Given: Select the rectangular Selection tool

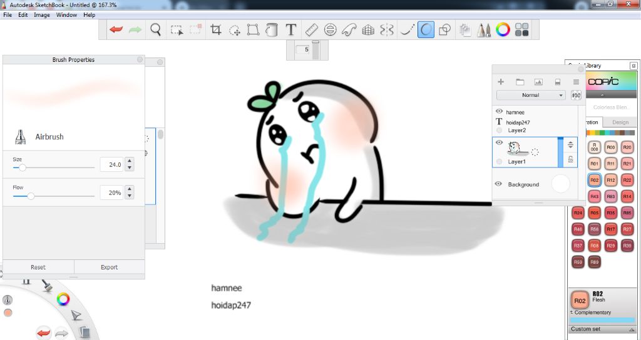Looking at the screenshot, I should [x=177, y=30].
